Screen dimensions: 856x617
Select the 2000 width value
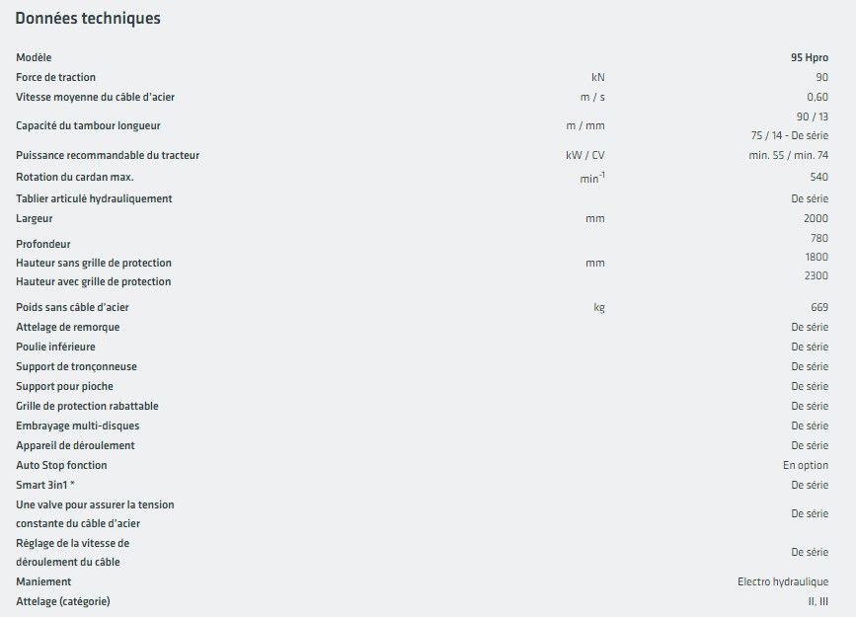pos(816,218)
